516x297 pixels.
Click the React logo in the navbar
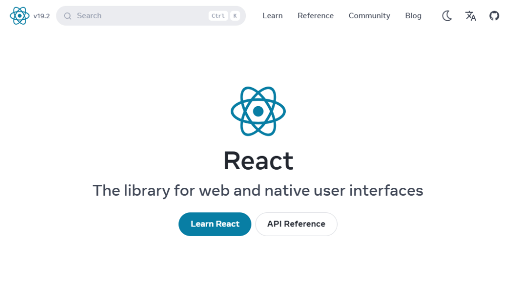20,16
